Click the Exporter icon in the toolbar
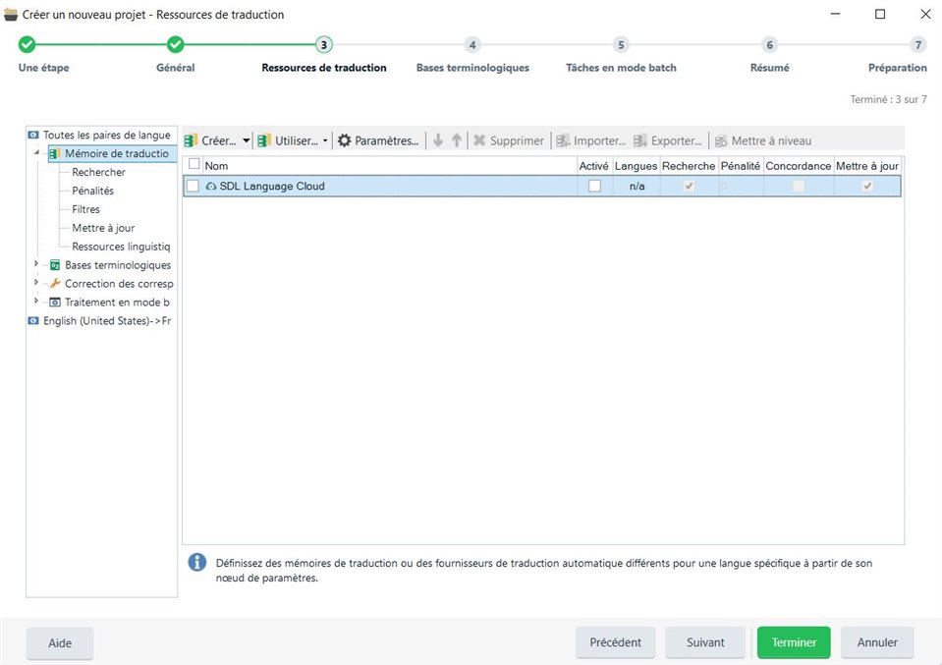This screenshot has height=665, width=942. [x=638, y=140]
